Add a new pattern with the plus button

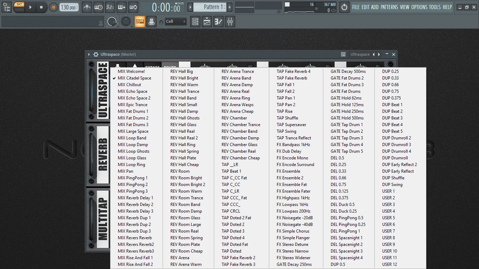229,7
